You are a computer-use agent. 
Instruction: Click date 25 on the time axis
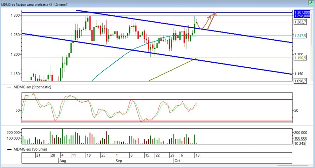pyautogui.click(x=103, y=155)
